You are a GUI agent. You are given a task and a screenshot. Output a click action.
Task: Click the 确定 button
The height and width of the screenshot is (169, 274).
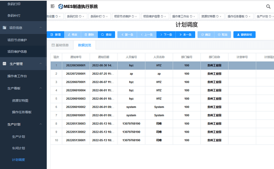tap(206, 35)
